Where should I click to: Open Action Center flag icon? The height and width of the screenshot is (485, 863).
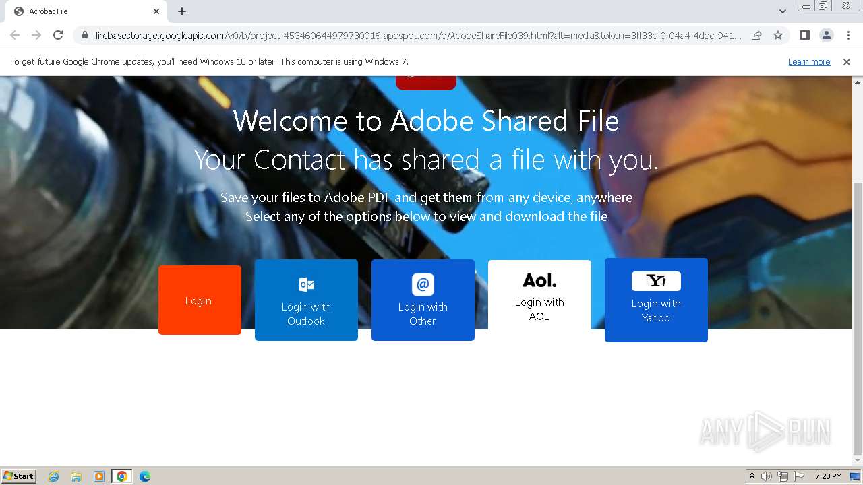[799, 476]
